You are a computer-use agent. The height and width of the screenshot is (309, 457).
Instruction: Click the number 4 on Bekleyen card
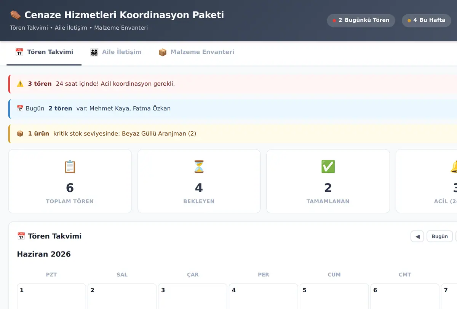pos(199,187)
